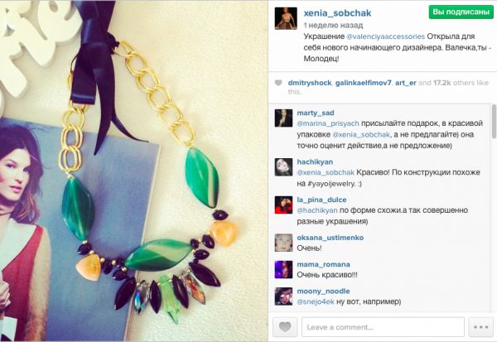The width and height of the screenshot is (497, 342).
Task: Open mama_romana commenter avatar
Action: (x=283, y=269)
